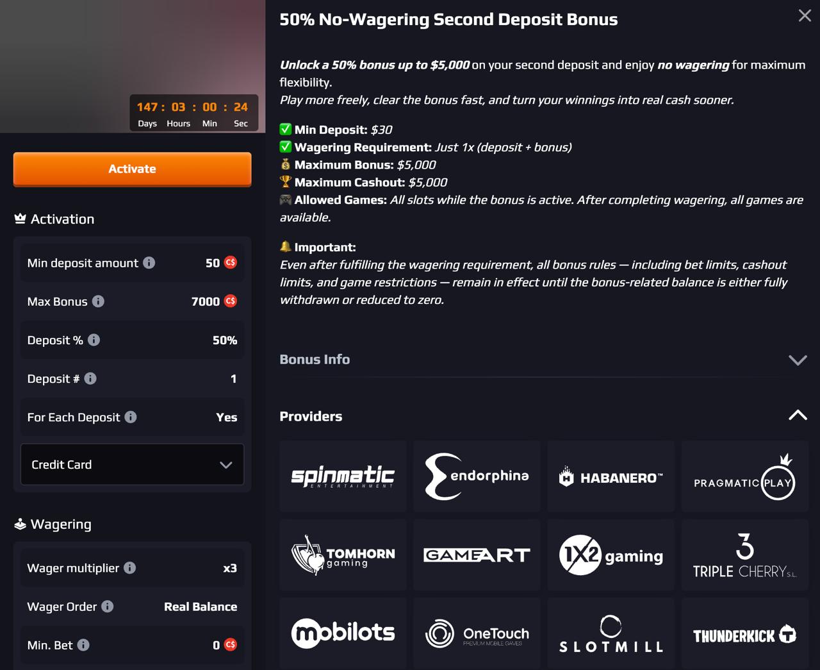Click the info icon beside Max Bonus
The image size is (820, 670).
point(98,301)
